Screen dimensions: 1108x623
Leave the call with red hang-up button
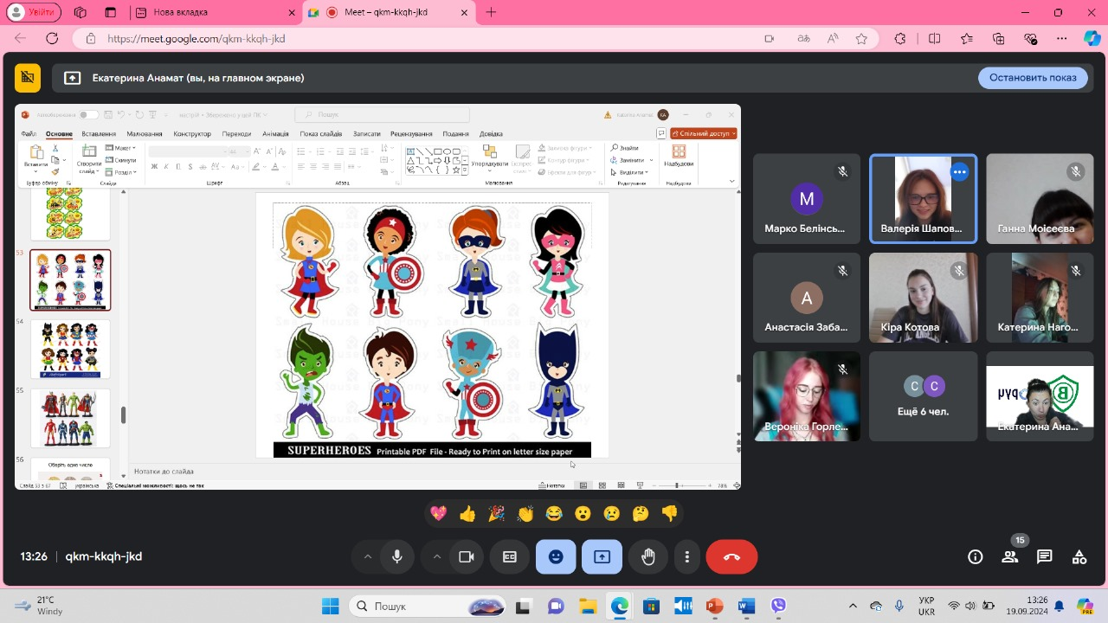(x=731, y=556)
